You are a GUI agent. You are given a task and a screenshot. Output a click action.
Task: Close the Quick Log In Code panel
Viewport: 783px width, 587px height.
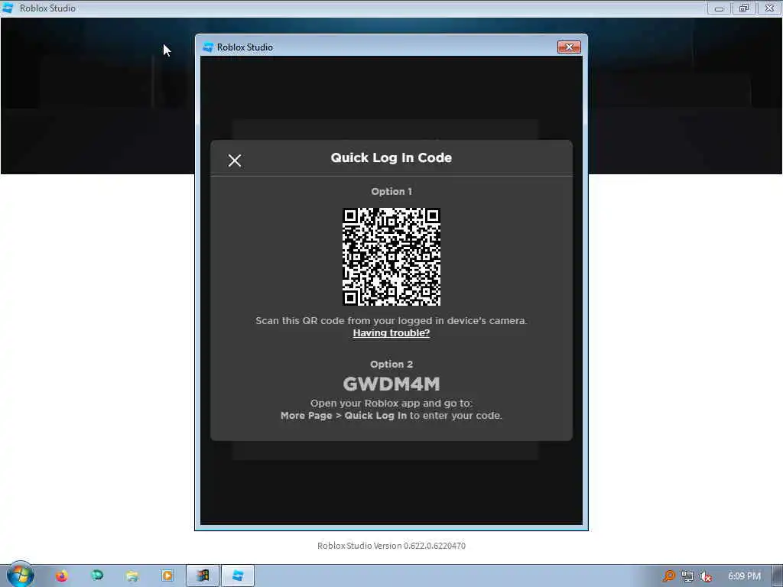pyautogui.click(x=235, y=161)
